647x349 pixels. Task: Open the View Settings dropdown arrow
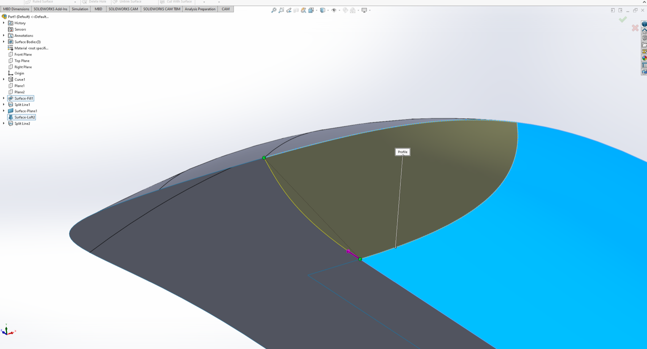pyautogui.click(x=370, y=10)
